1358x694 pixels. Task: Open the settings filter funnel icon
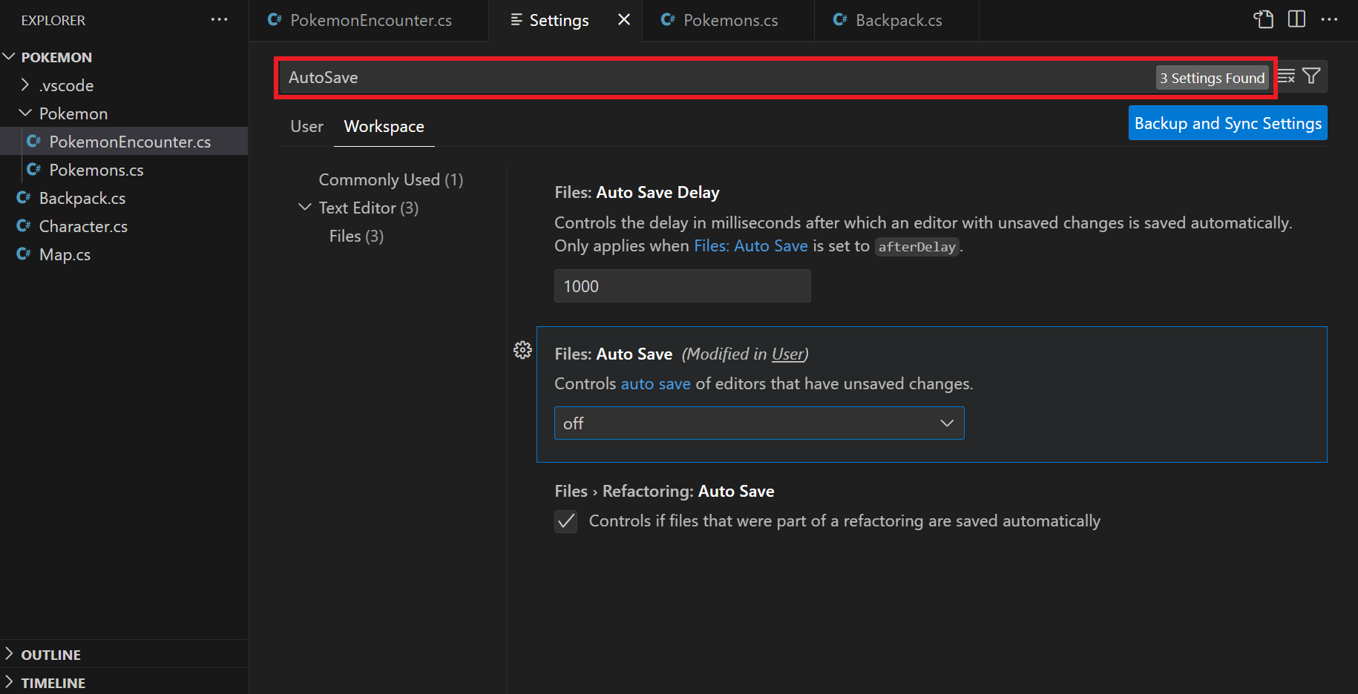coord(1312,76)
